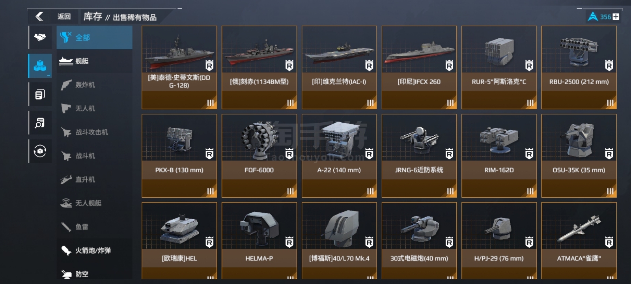
Task: Select the blue cubes inventory icon
Action: click(x=40, y=65)
